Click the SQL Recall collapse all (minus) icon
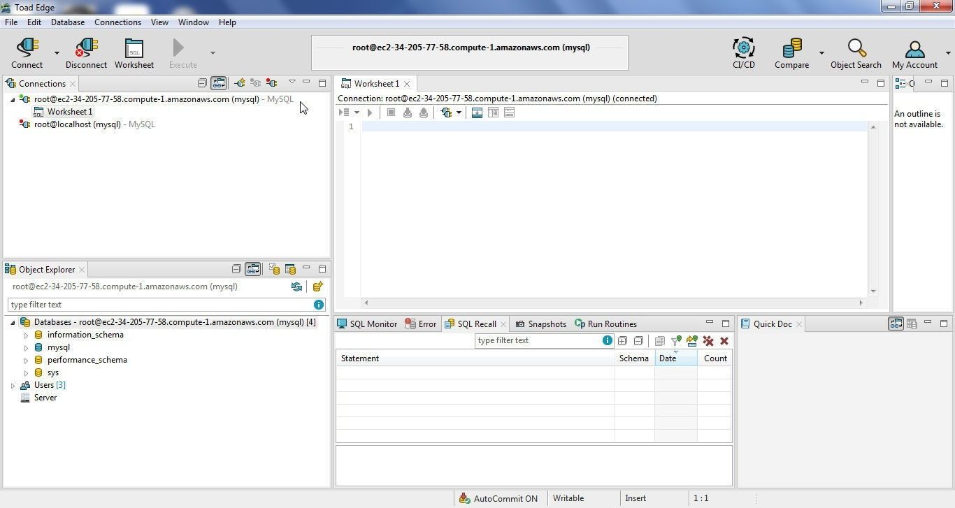This screenshot has height=508, width=955. point(638,341)
